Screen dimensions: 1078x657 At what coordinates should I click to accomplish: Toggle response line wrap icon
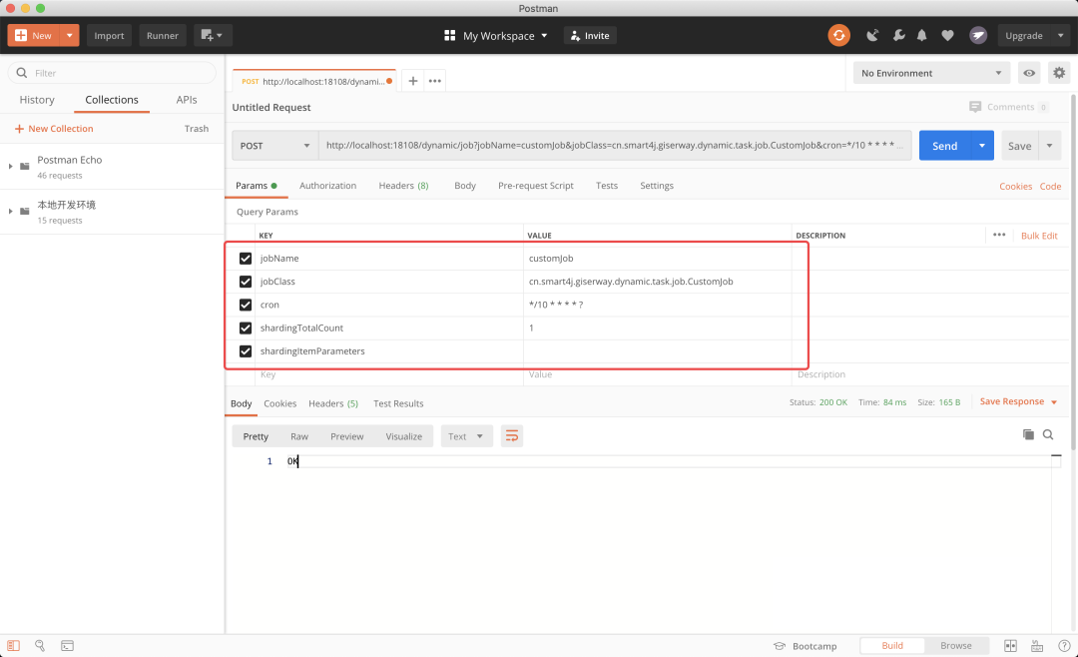511,436
